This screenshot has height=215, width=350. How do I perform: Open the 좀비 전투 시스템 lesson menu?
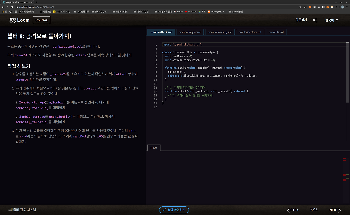[22, 210]
